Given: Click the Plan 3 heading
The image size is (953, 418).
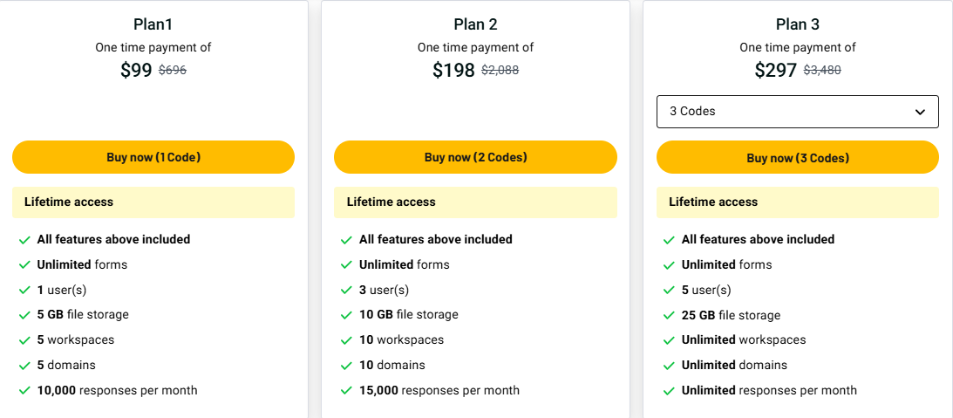Looking at the screenshot, I should point(797,24).
